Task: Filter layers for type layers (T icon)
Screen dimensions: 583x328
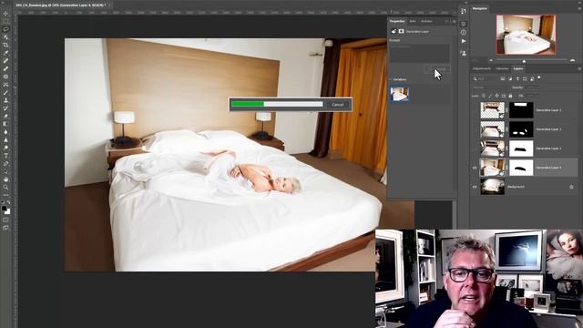Action: pos(517,79)
